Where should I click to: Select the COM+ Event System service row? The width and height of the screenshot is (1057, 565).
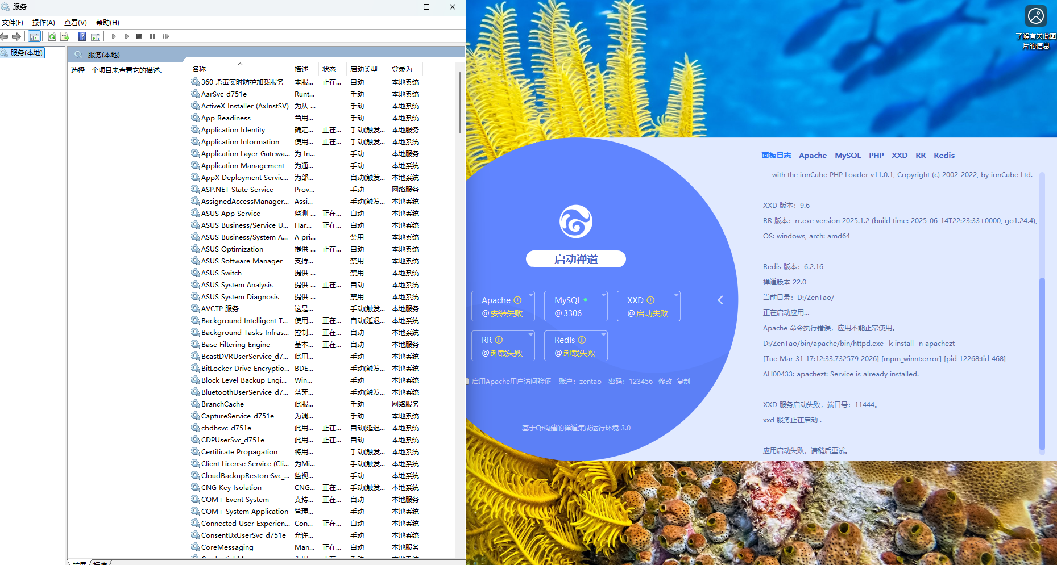(x=307, y=500)
